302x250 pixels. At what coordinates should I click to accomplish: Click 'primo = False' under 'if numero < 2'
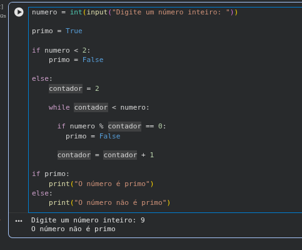pos(76,60)
